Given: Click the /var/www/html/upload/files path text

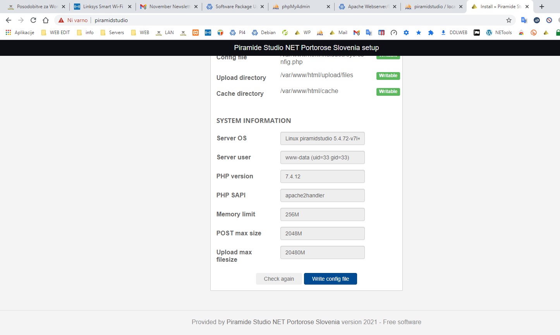Looking at the screenshot, I should pos(316,75).
